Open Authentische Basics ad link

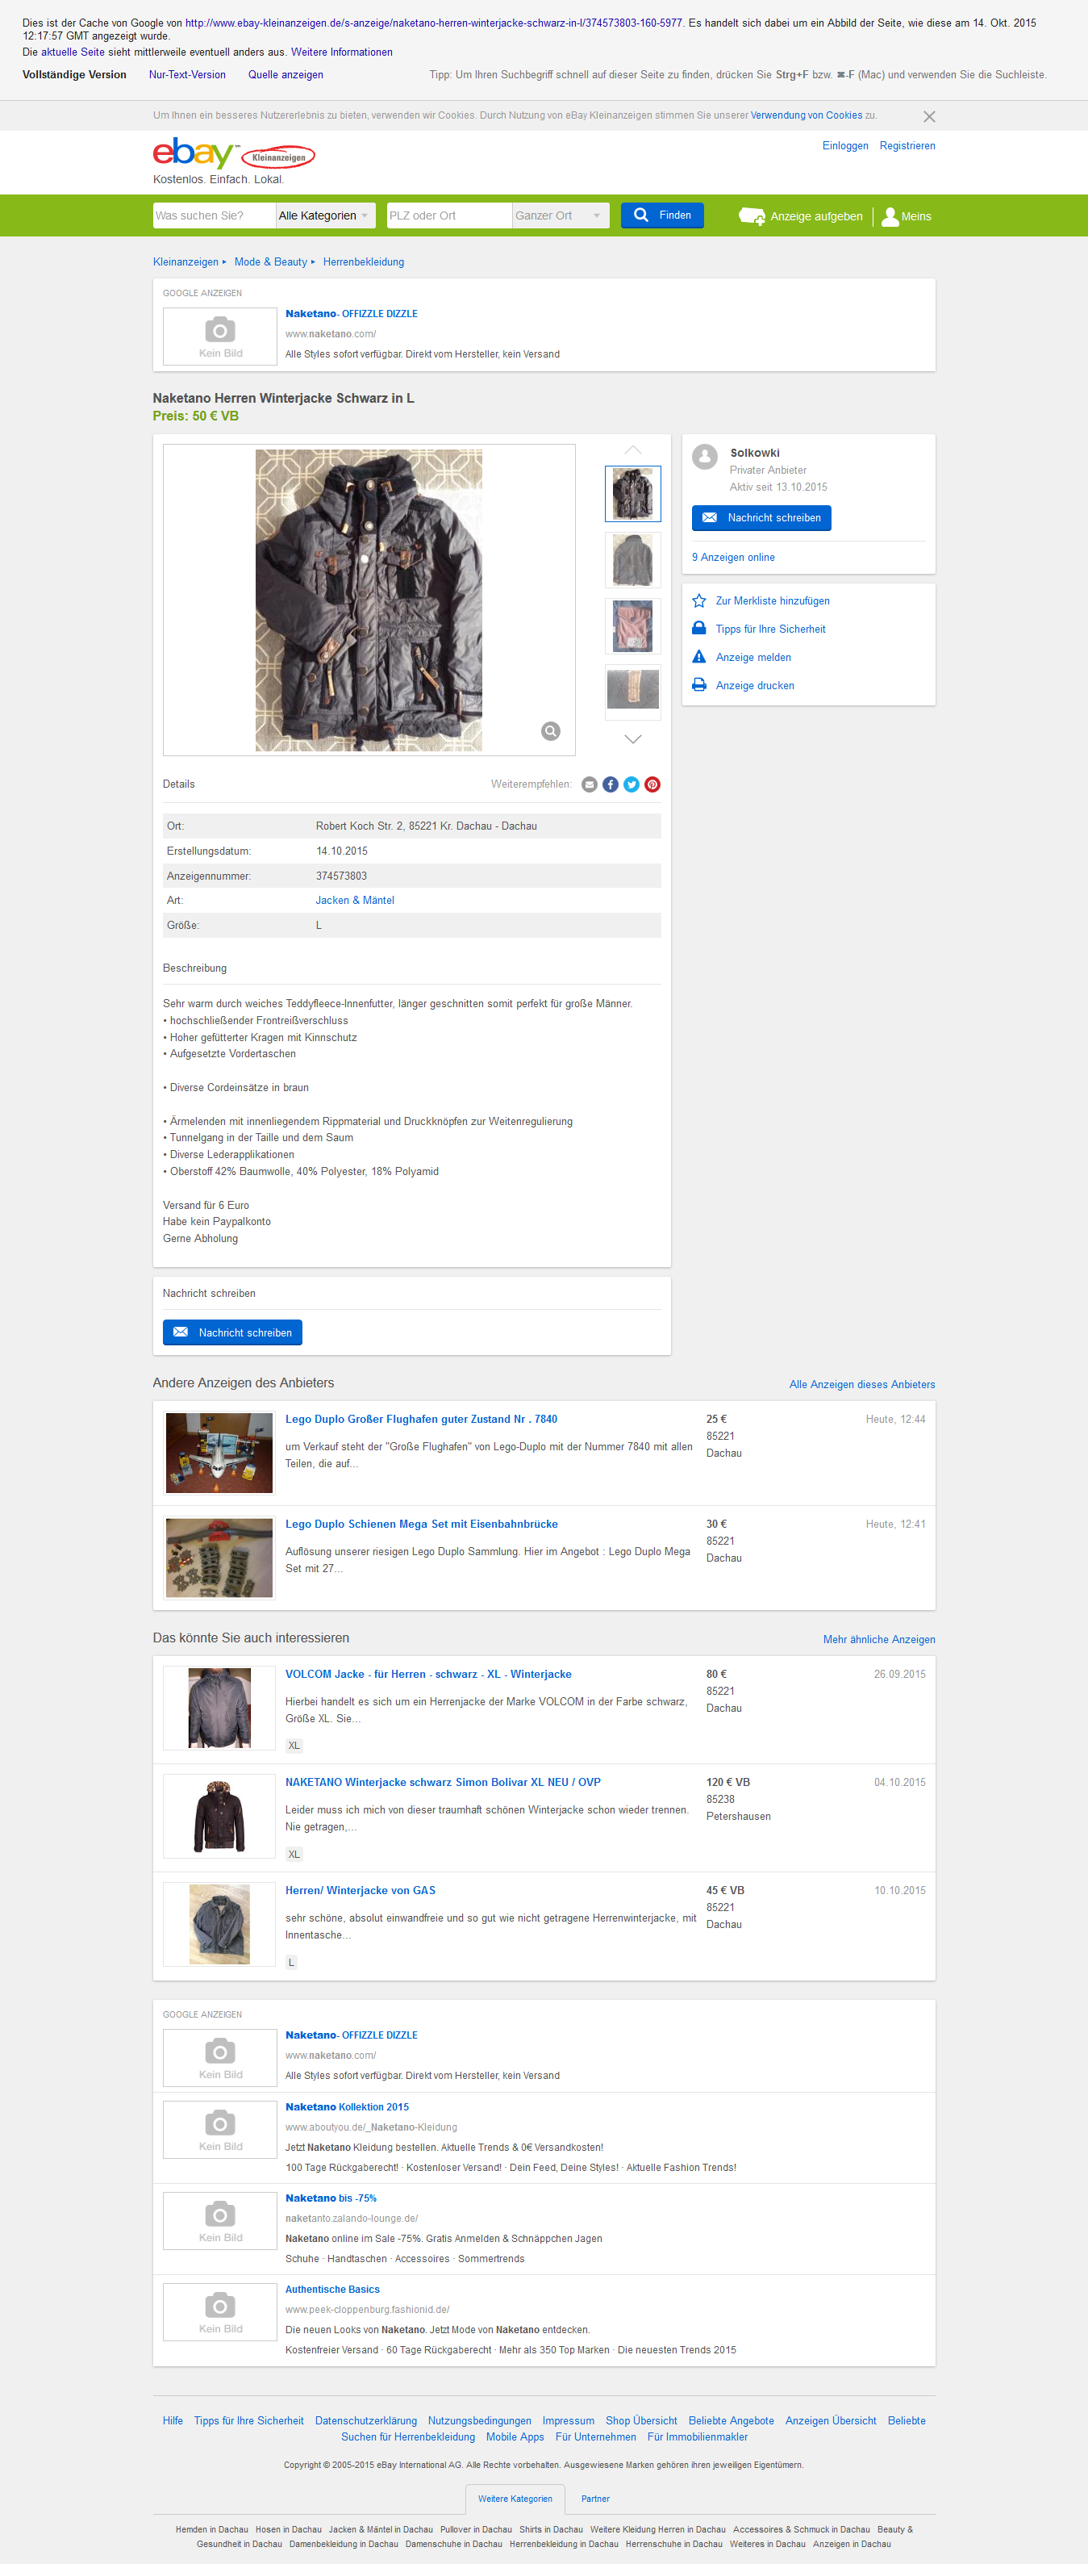[x=332, y=2290]
